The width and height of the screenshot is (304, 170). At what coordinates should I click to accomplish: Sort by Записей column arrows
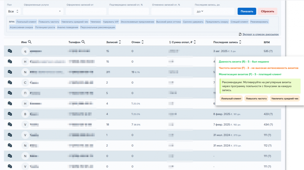click(120, 42)
